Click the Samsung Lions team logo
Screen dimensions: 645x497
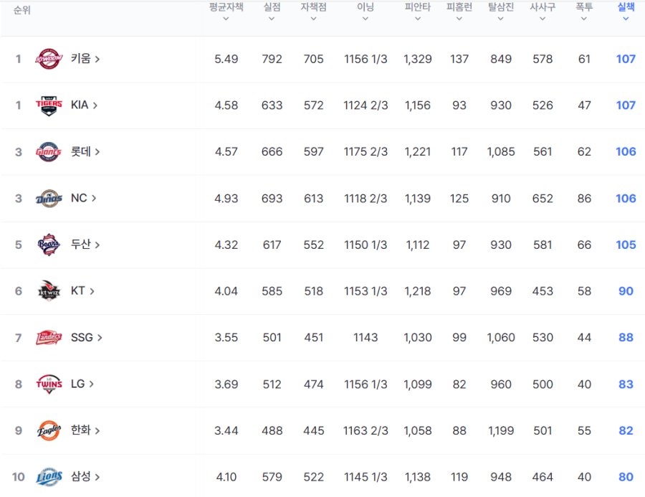[49, 477]
